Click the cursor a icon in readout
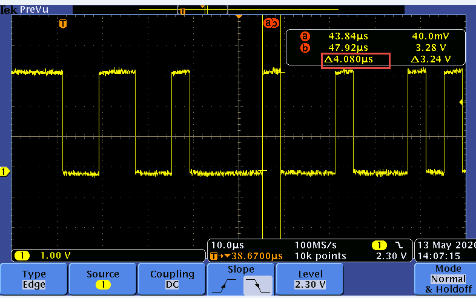This screenshot has width=476, height=298. (x=305, y=36)
